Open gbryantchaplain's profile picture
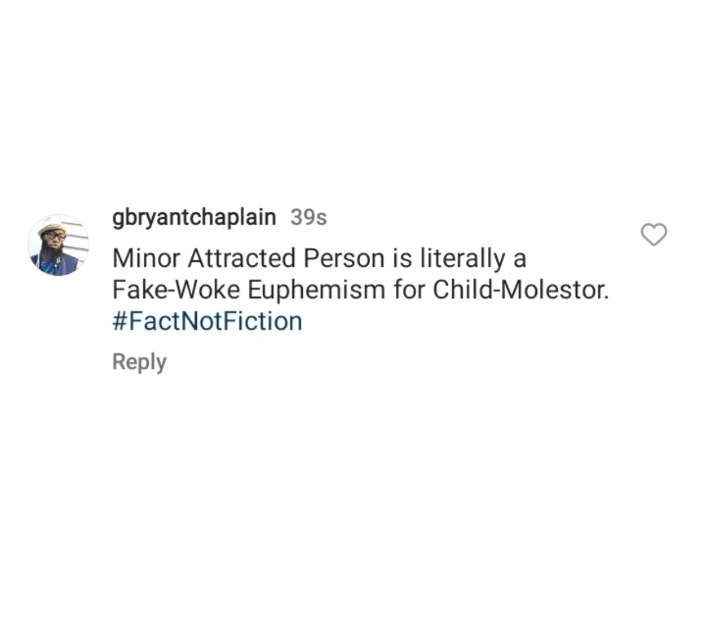706x642 pixels. click(59, 245)
